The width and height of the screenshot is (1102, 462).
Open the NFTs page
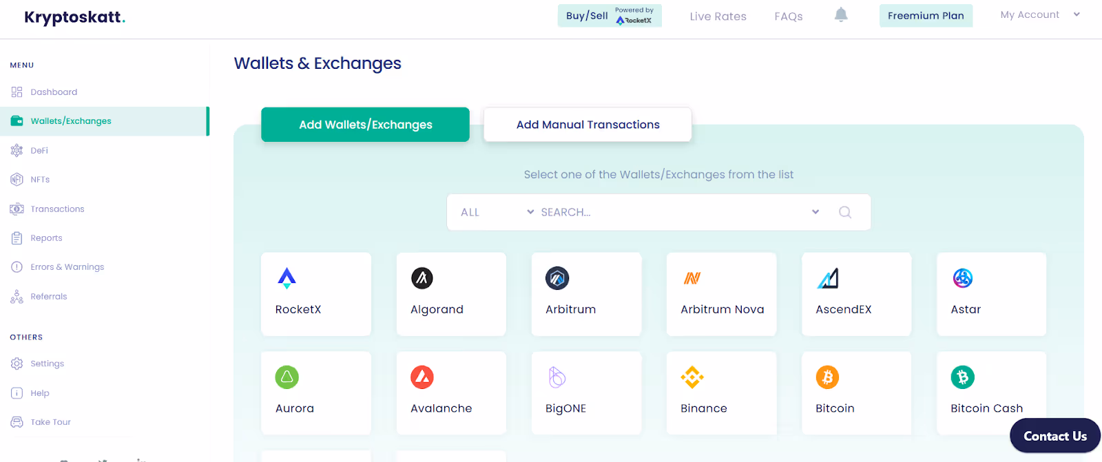coord(40,180)
